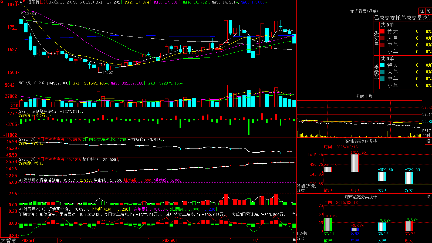The width and height of the screenshot is (432, 243).
Task: Click the teal 中单 sell-order swatch
Action: coord(382,79)
